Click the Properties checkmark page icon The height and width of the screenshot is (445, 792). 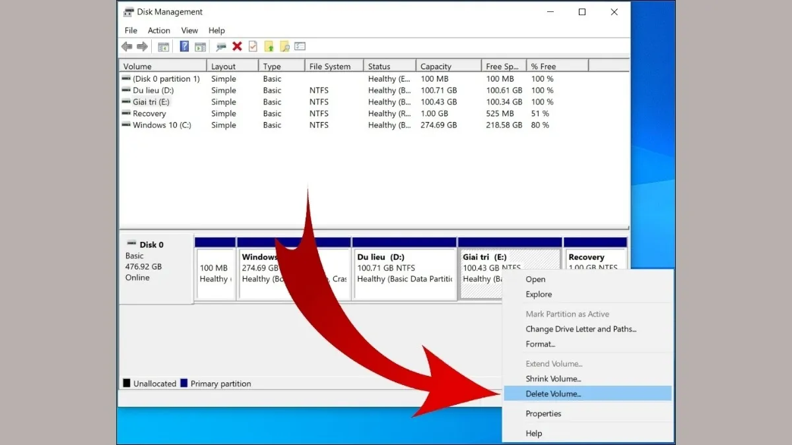[x=253, y=46]
